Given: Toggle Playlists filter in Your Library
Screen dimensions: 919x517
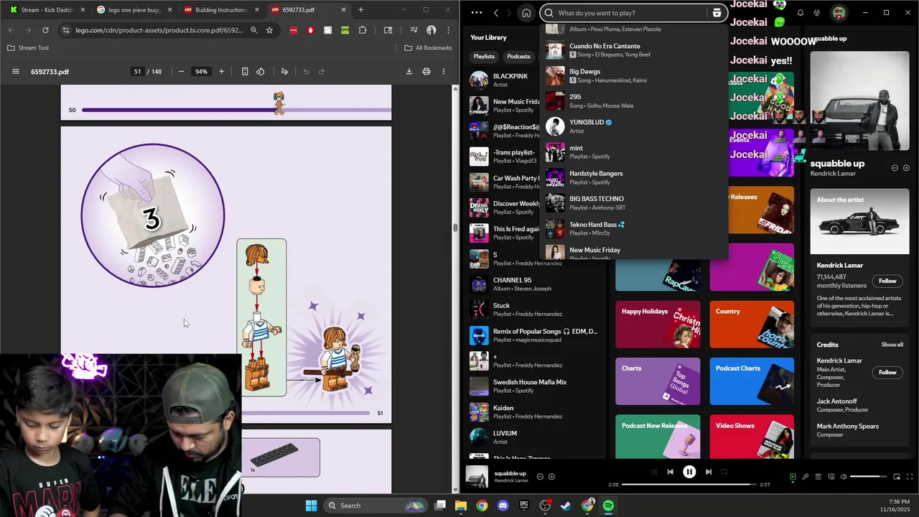Looking at the screenshot, I should point(484,57).
